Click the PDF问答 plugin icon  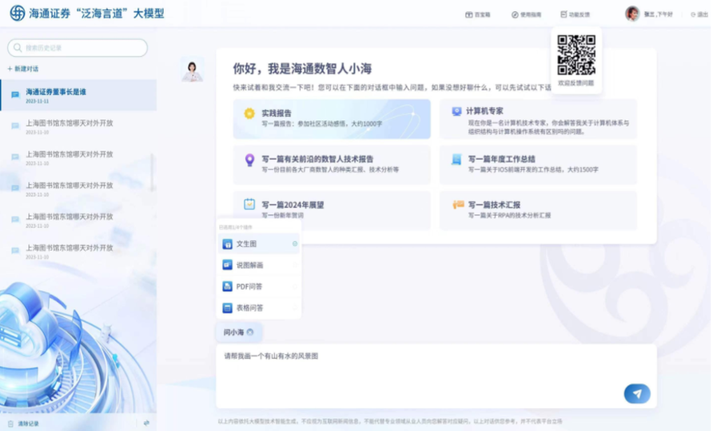tap(227, 286)
